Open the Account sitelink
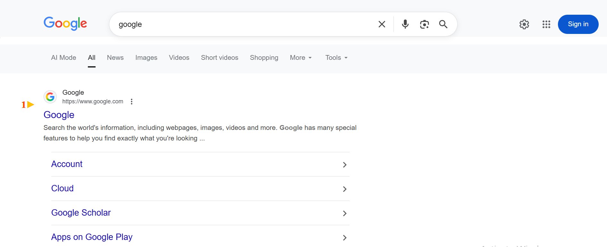The image size is (607, 247). click(67, 164)
